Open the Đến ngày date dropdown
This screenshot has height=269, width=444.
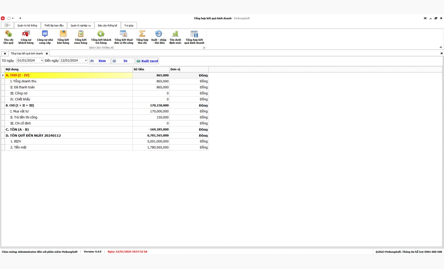(x=86, y=61)
